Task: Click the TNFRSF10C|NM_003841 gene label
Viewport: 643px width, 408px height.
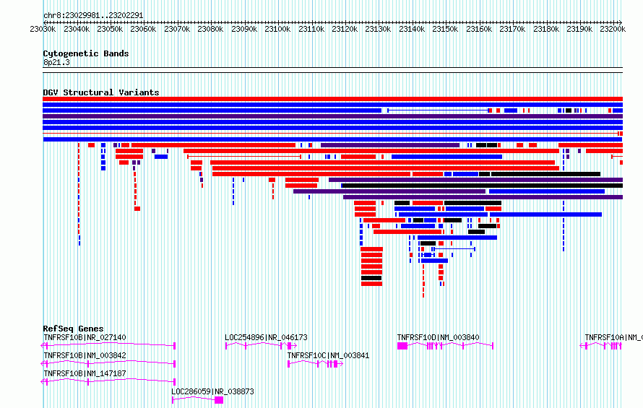Action: coord(328,355)
